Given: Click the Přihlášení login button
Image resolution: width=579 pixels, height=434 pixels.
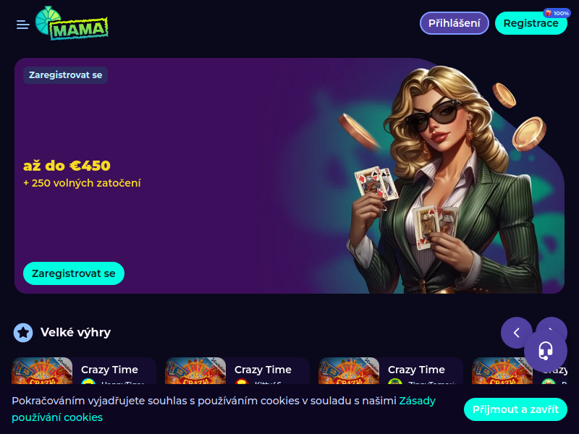Looking at the screenshot, I should point(455,23).
